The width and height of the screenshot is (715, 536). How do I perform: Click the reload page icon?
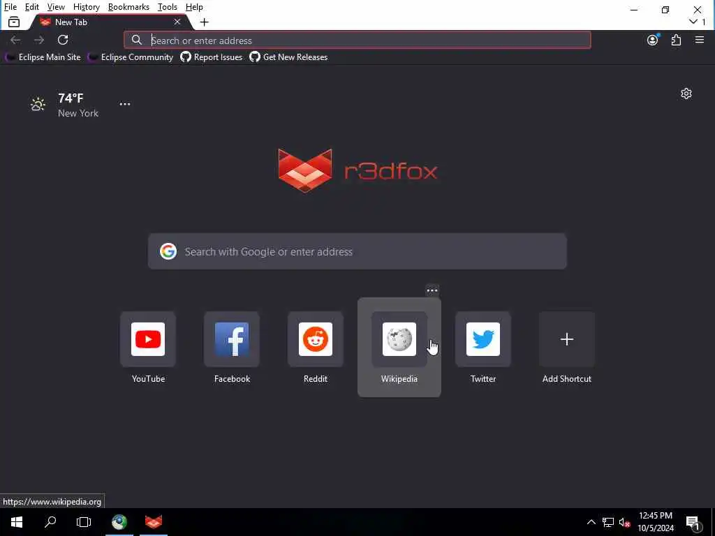[x=63, y=40]
